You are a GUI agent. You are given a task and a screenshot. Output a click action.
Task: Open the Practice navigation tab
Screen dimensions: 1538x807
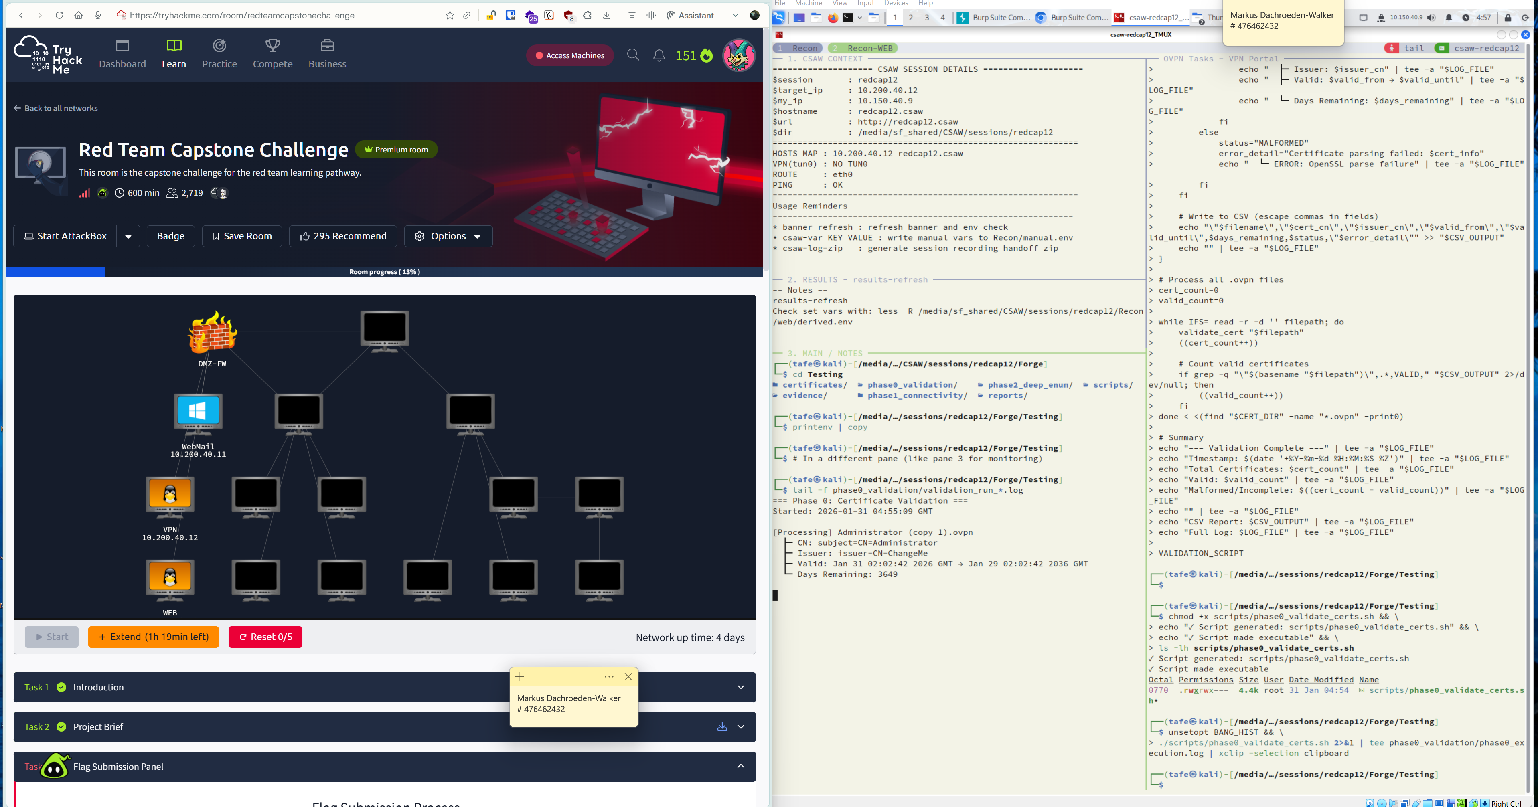tap(219, 54)
